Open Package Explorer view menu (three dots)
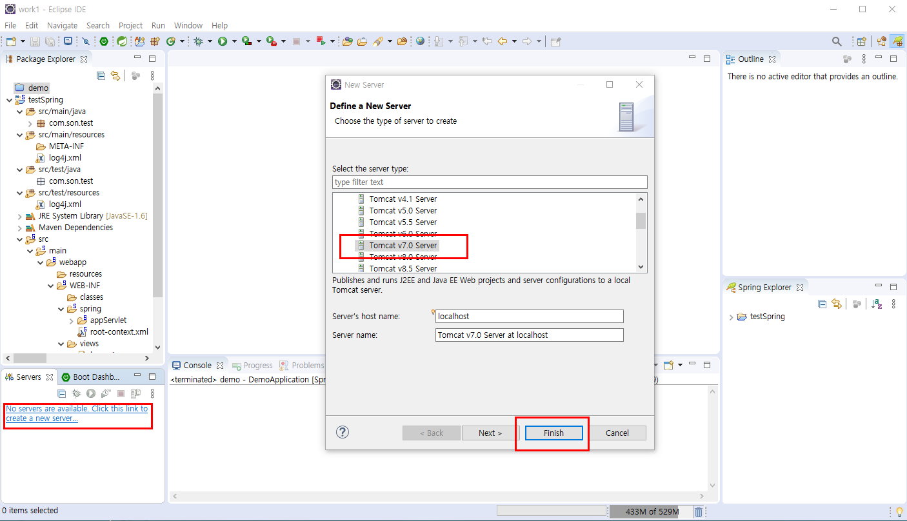Screen dimensions: 907x521 (x=152, y=75)
